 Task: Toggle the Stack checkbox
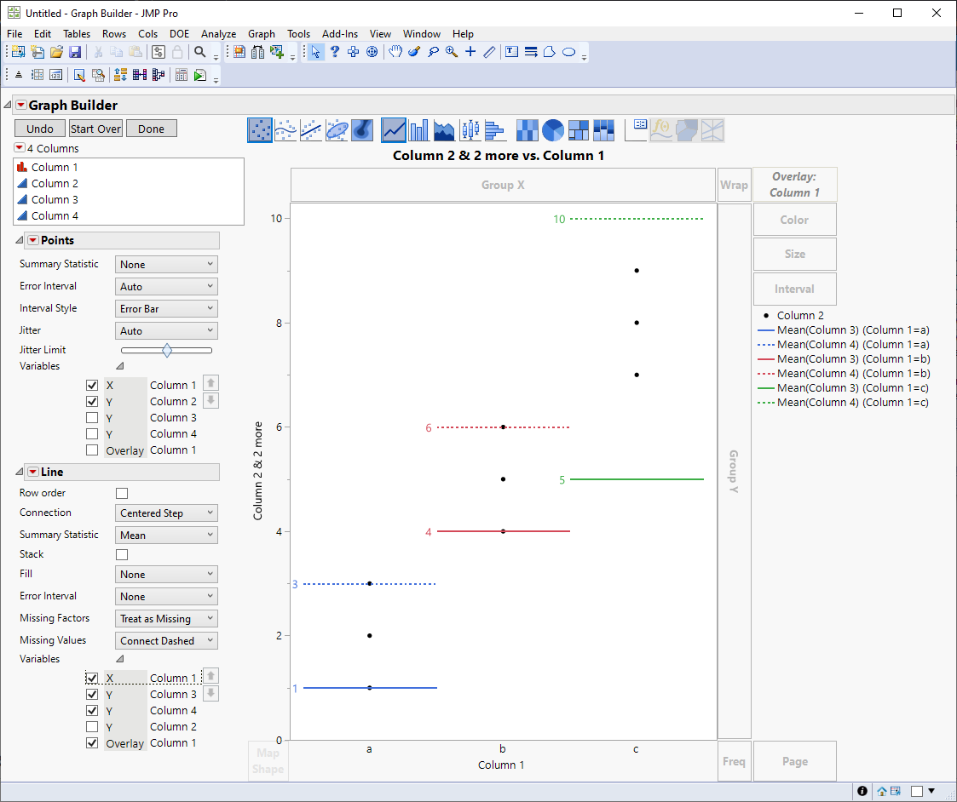(x=122, y=555)
